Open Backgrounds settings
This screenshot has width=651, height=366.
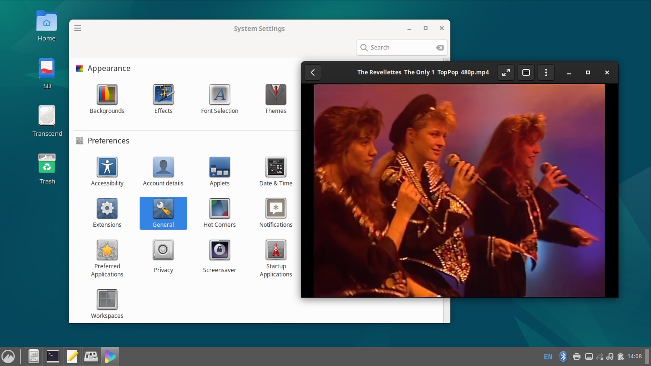click(x=107, y=99)
